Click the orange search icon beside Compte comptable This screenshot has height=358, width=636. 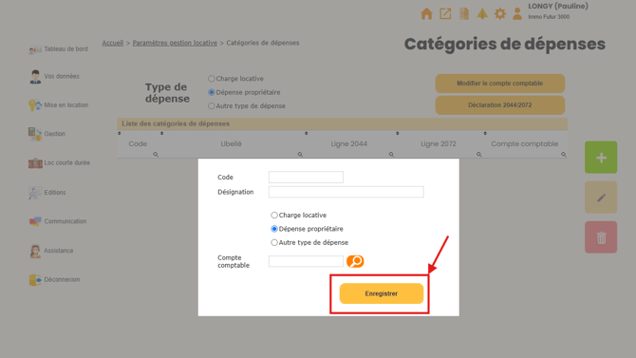[x=355, y=261]
